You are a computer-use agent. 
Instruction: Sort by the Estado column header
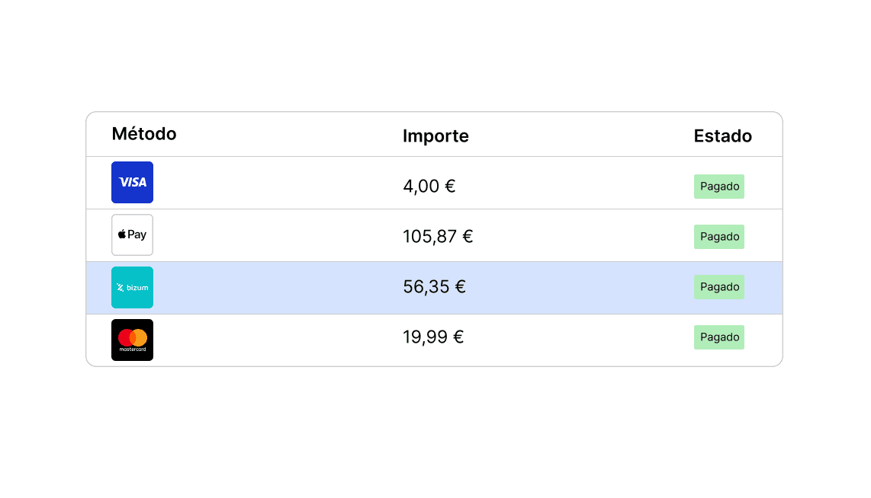[x=722, y=136]
